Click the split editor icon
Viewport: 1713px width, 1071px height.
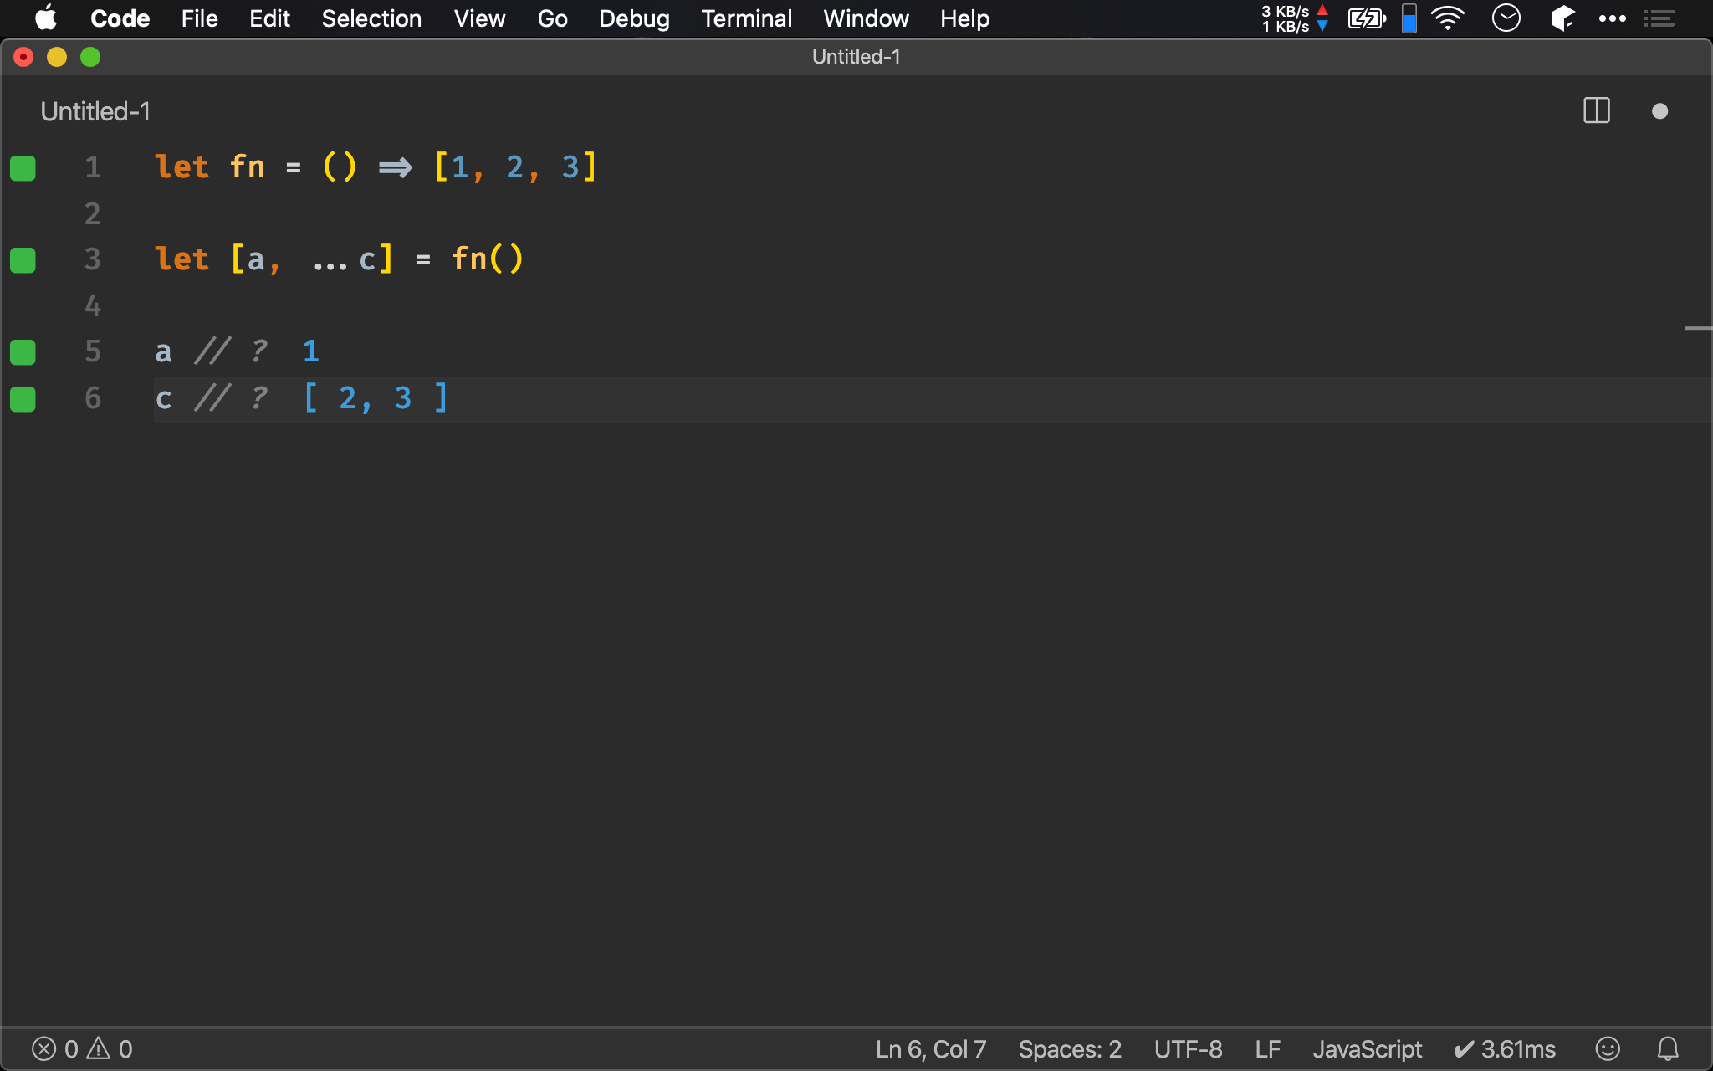[1596, 110]
